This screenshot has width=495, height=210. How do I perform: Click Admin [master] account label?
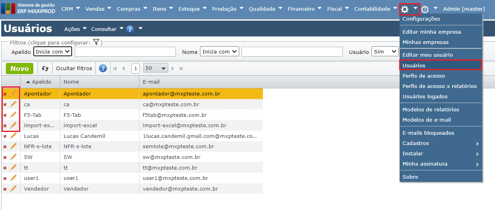point(464,9)
